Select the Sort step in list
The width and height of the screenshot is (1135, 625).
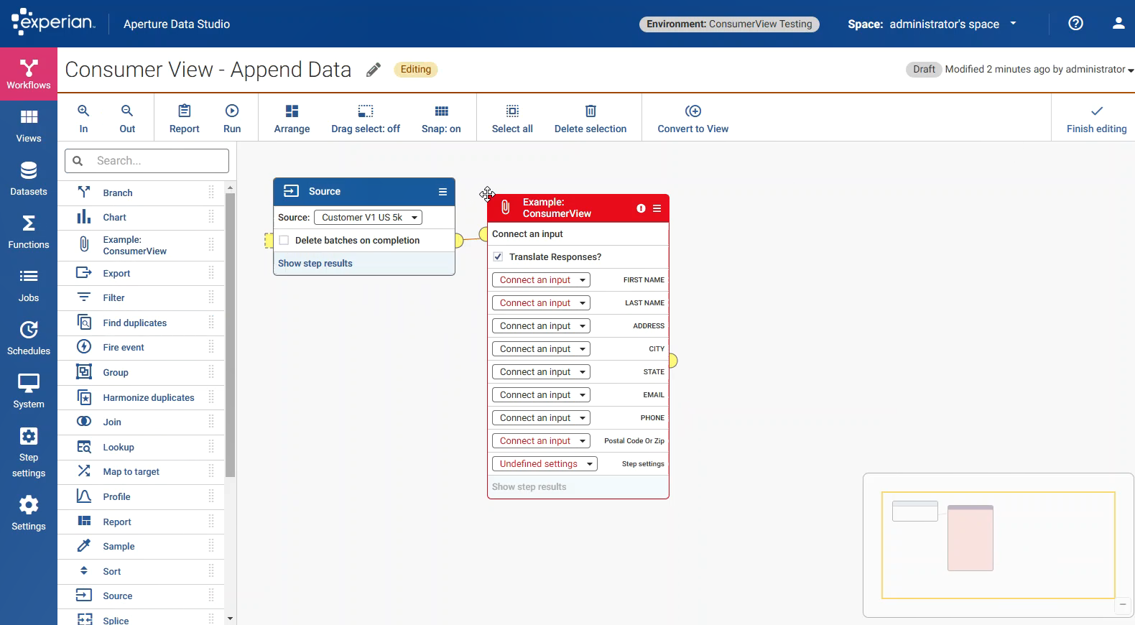coord(141,571)
